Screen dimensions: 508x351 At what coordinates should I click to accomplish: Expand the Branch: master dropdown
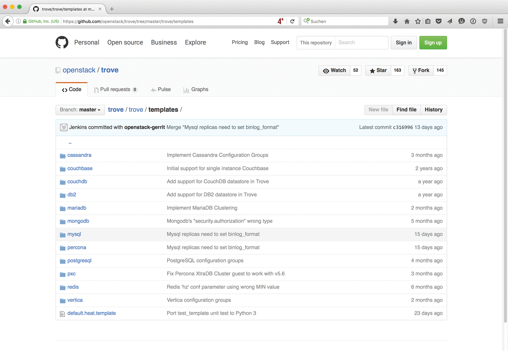[80, 110]
